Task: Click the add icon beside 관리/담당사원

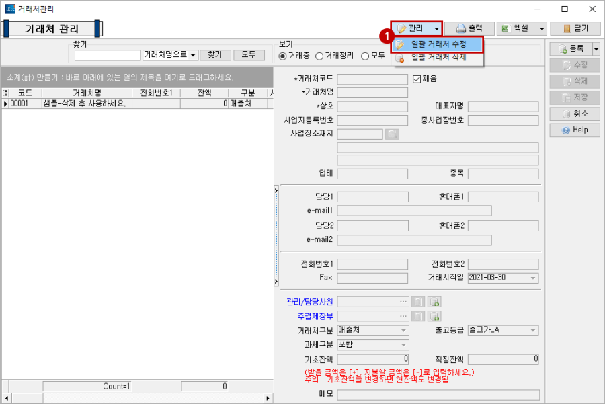Action: (x=434, y=302)
